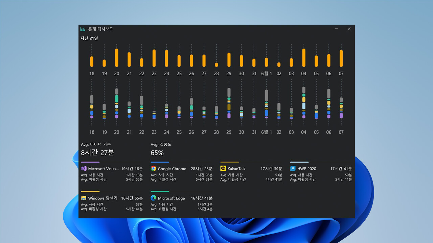Viewport: 433px width, 243px height.
Task: Click the KakaoTalk app icon
Action: tap(222, 168)
